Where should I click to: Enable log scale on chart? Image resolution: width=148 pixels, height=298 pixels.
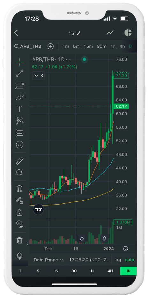pyautogui.click(x=118, y=260)
